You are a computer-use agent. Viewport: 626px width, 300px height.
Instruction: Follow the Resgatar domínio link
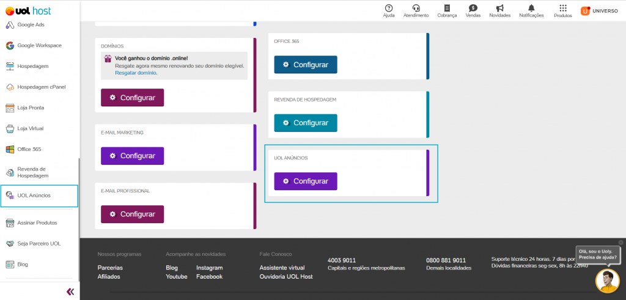(136, 73)
